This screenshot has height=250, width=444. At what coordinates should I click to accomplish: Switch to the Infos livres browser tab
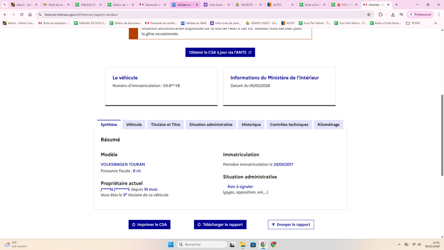[217, 5]
